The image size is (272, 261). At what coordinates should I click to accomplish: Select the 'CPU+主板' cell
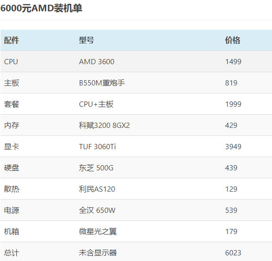point(96,104)
